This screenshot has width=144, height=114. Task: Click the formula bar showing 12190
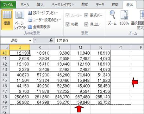(99, 40)
